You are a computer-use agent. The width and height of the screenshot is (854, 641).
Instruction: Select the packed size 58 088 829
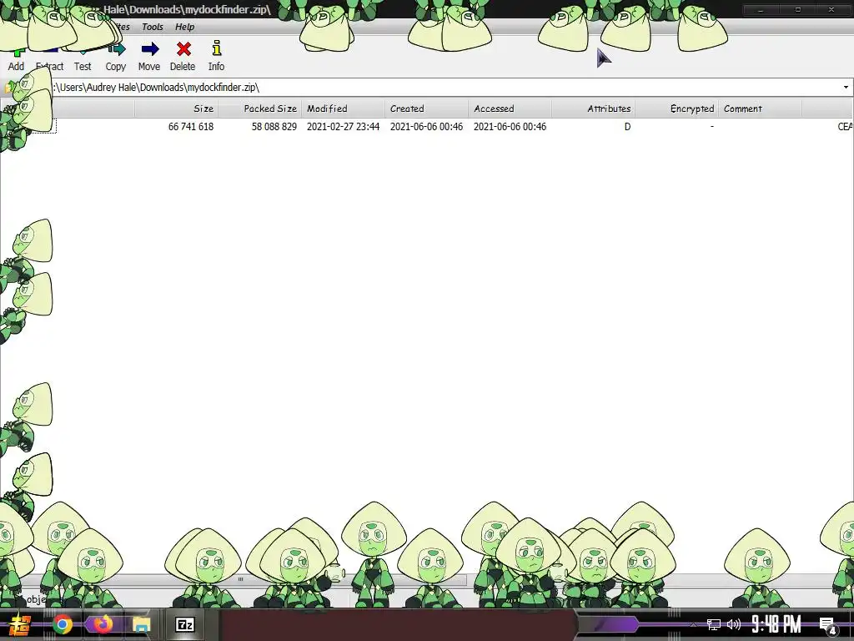(x=274, y=127)
